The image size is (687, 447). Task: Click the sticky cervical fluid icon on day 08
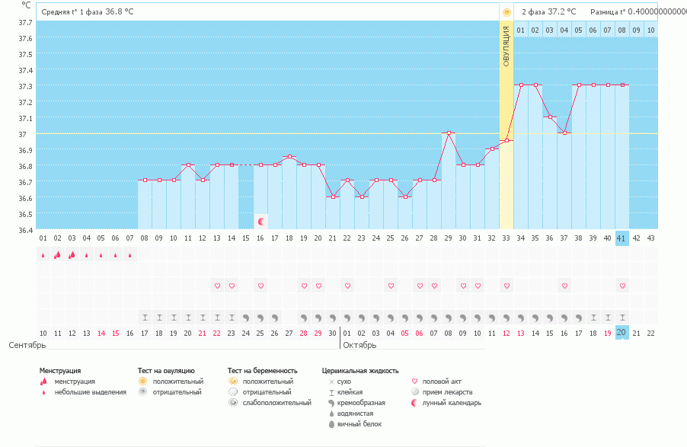(x=144, y=317)
